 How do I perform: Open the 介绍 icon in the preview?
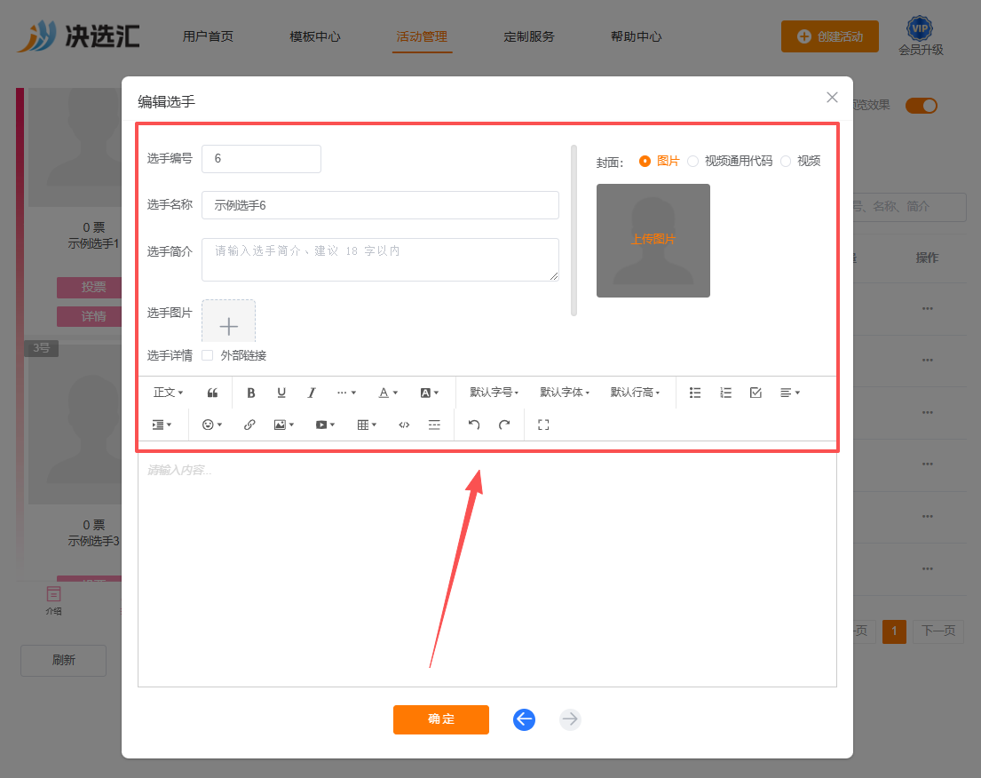54,601
